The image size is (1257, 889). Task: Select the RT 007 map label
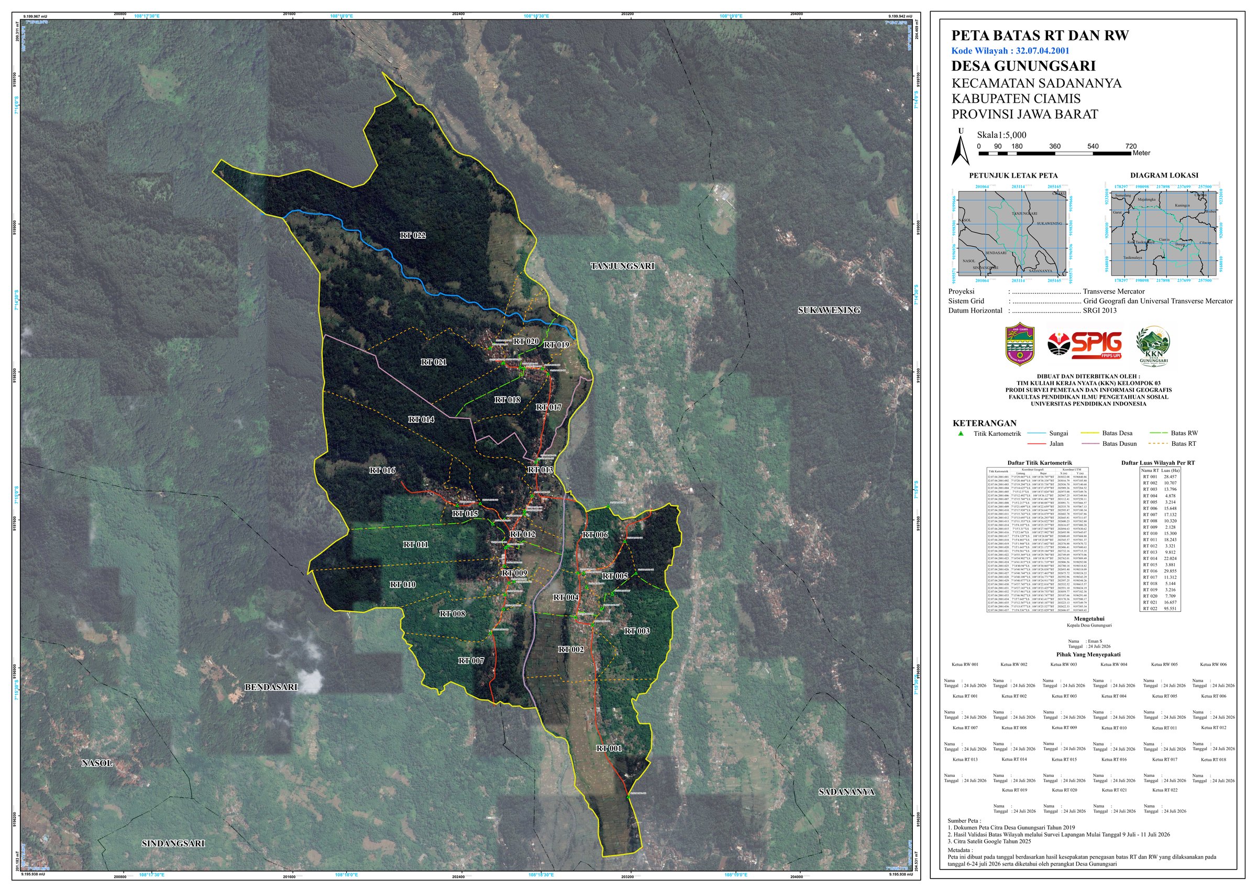tap(471, 661)
